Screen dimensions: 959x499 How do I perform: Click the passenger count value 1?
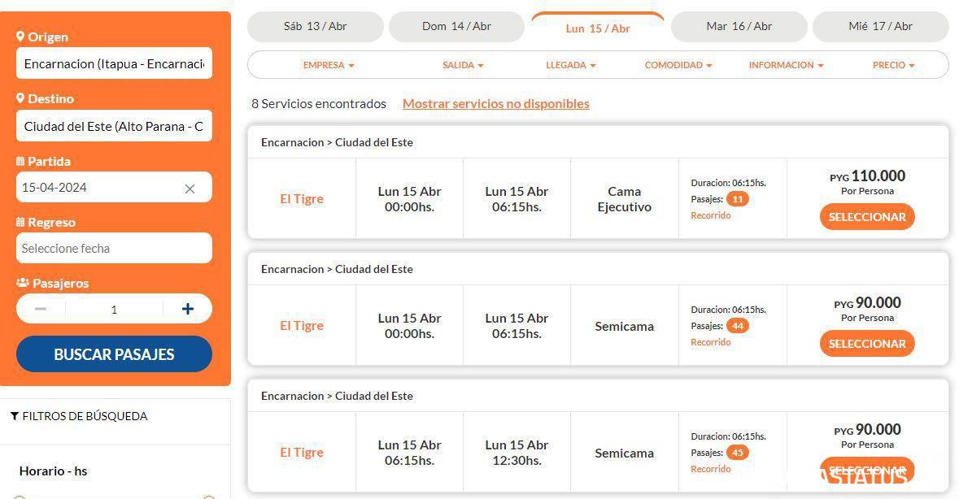click(114, 310)
